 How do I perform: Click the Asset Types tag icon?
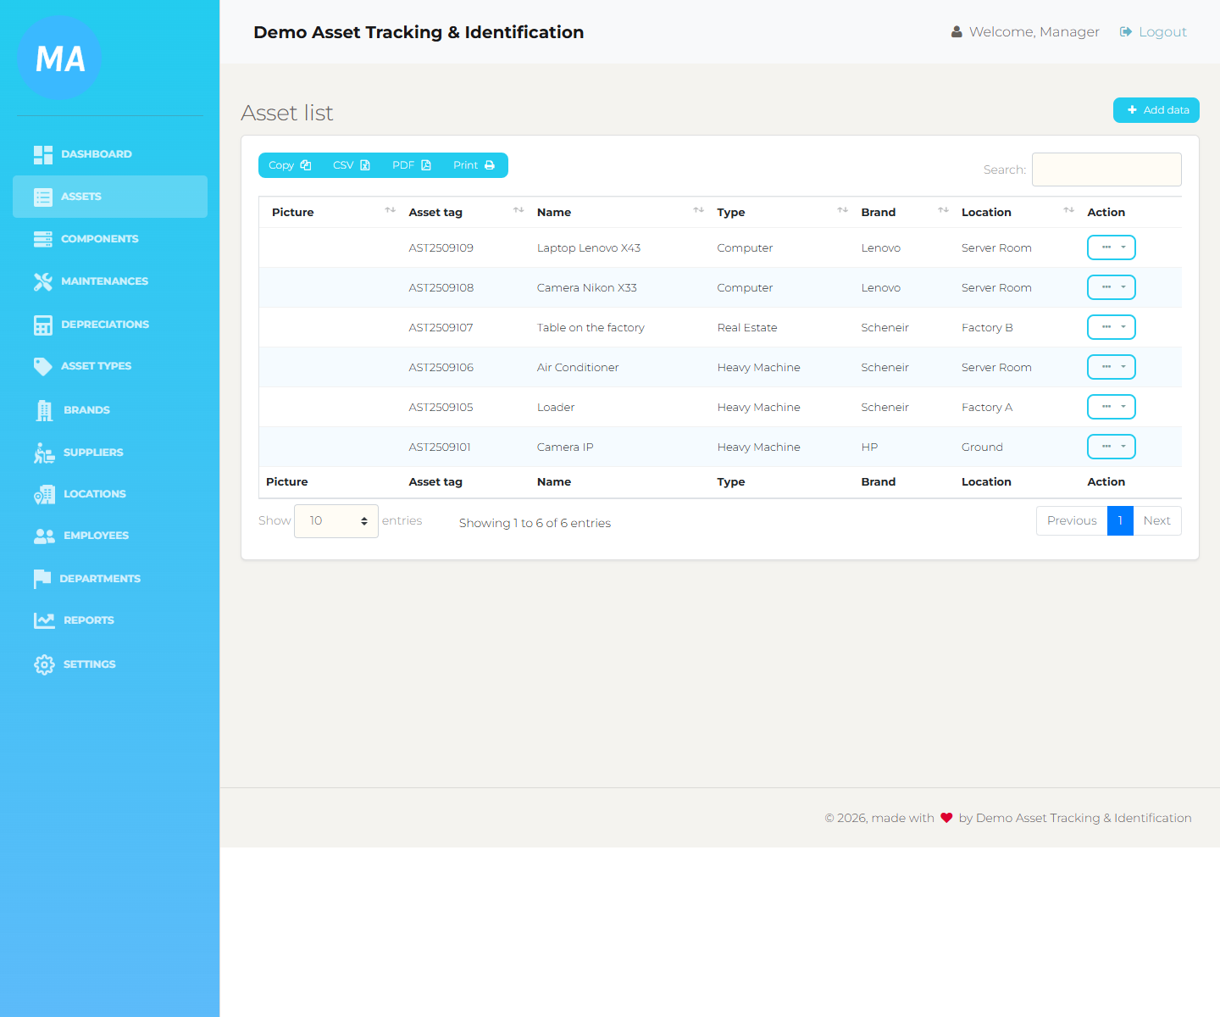pos(43,366)
